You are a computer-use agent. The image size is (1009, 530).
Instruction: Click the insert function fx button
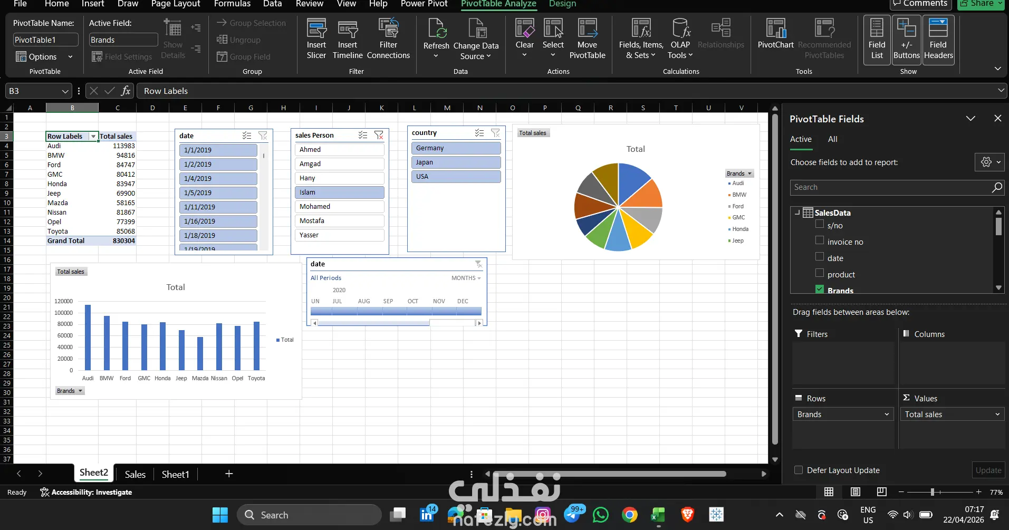point(126,91)
